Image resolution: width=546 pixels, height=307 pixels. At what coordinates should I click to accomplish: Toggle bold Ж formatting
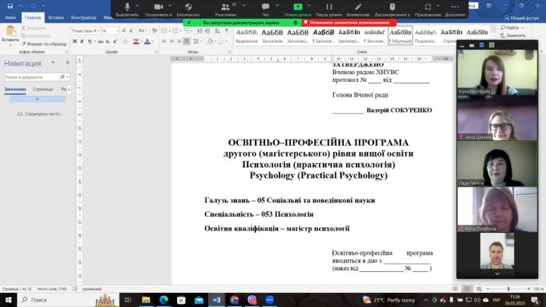point(75,41)
